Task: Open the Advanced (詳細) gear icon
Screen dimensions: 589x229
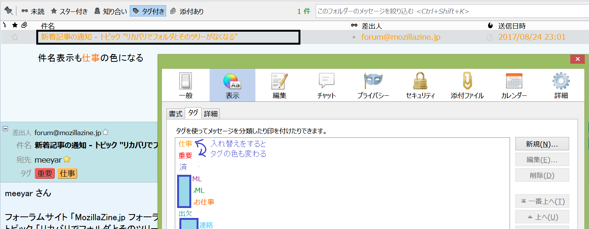Action: [x=561, y=85]
